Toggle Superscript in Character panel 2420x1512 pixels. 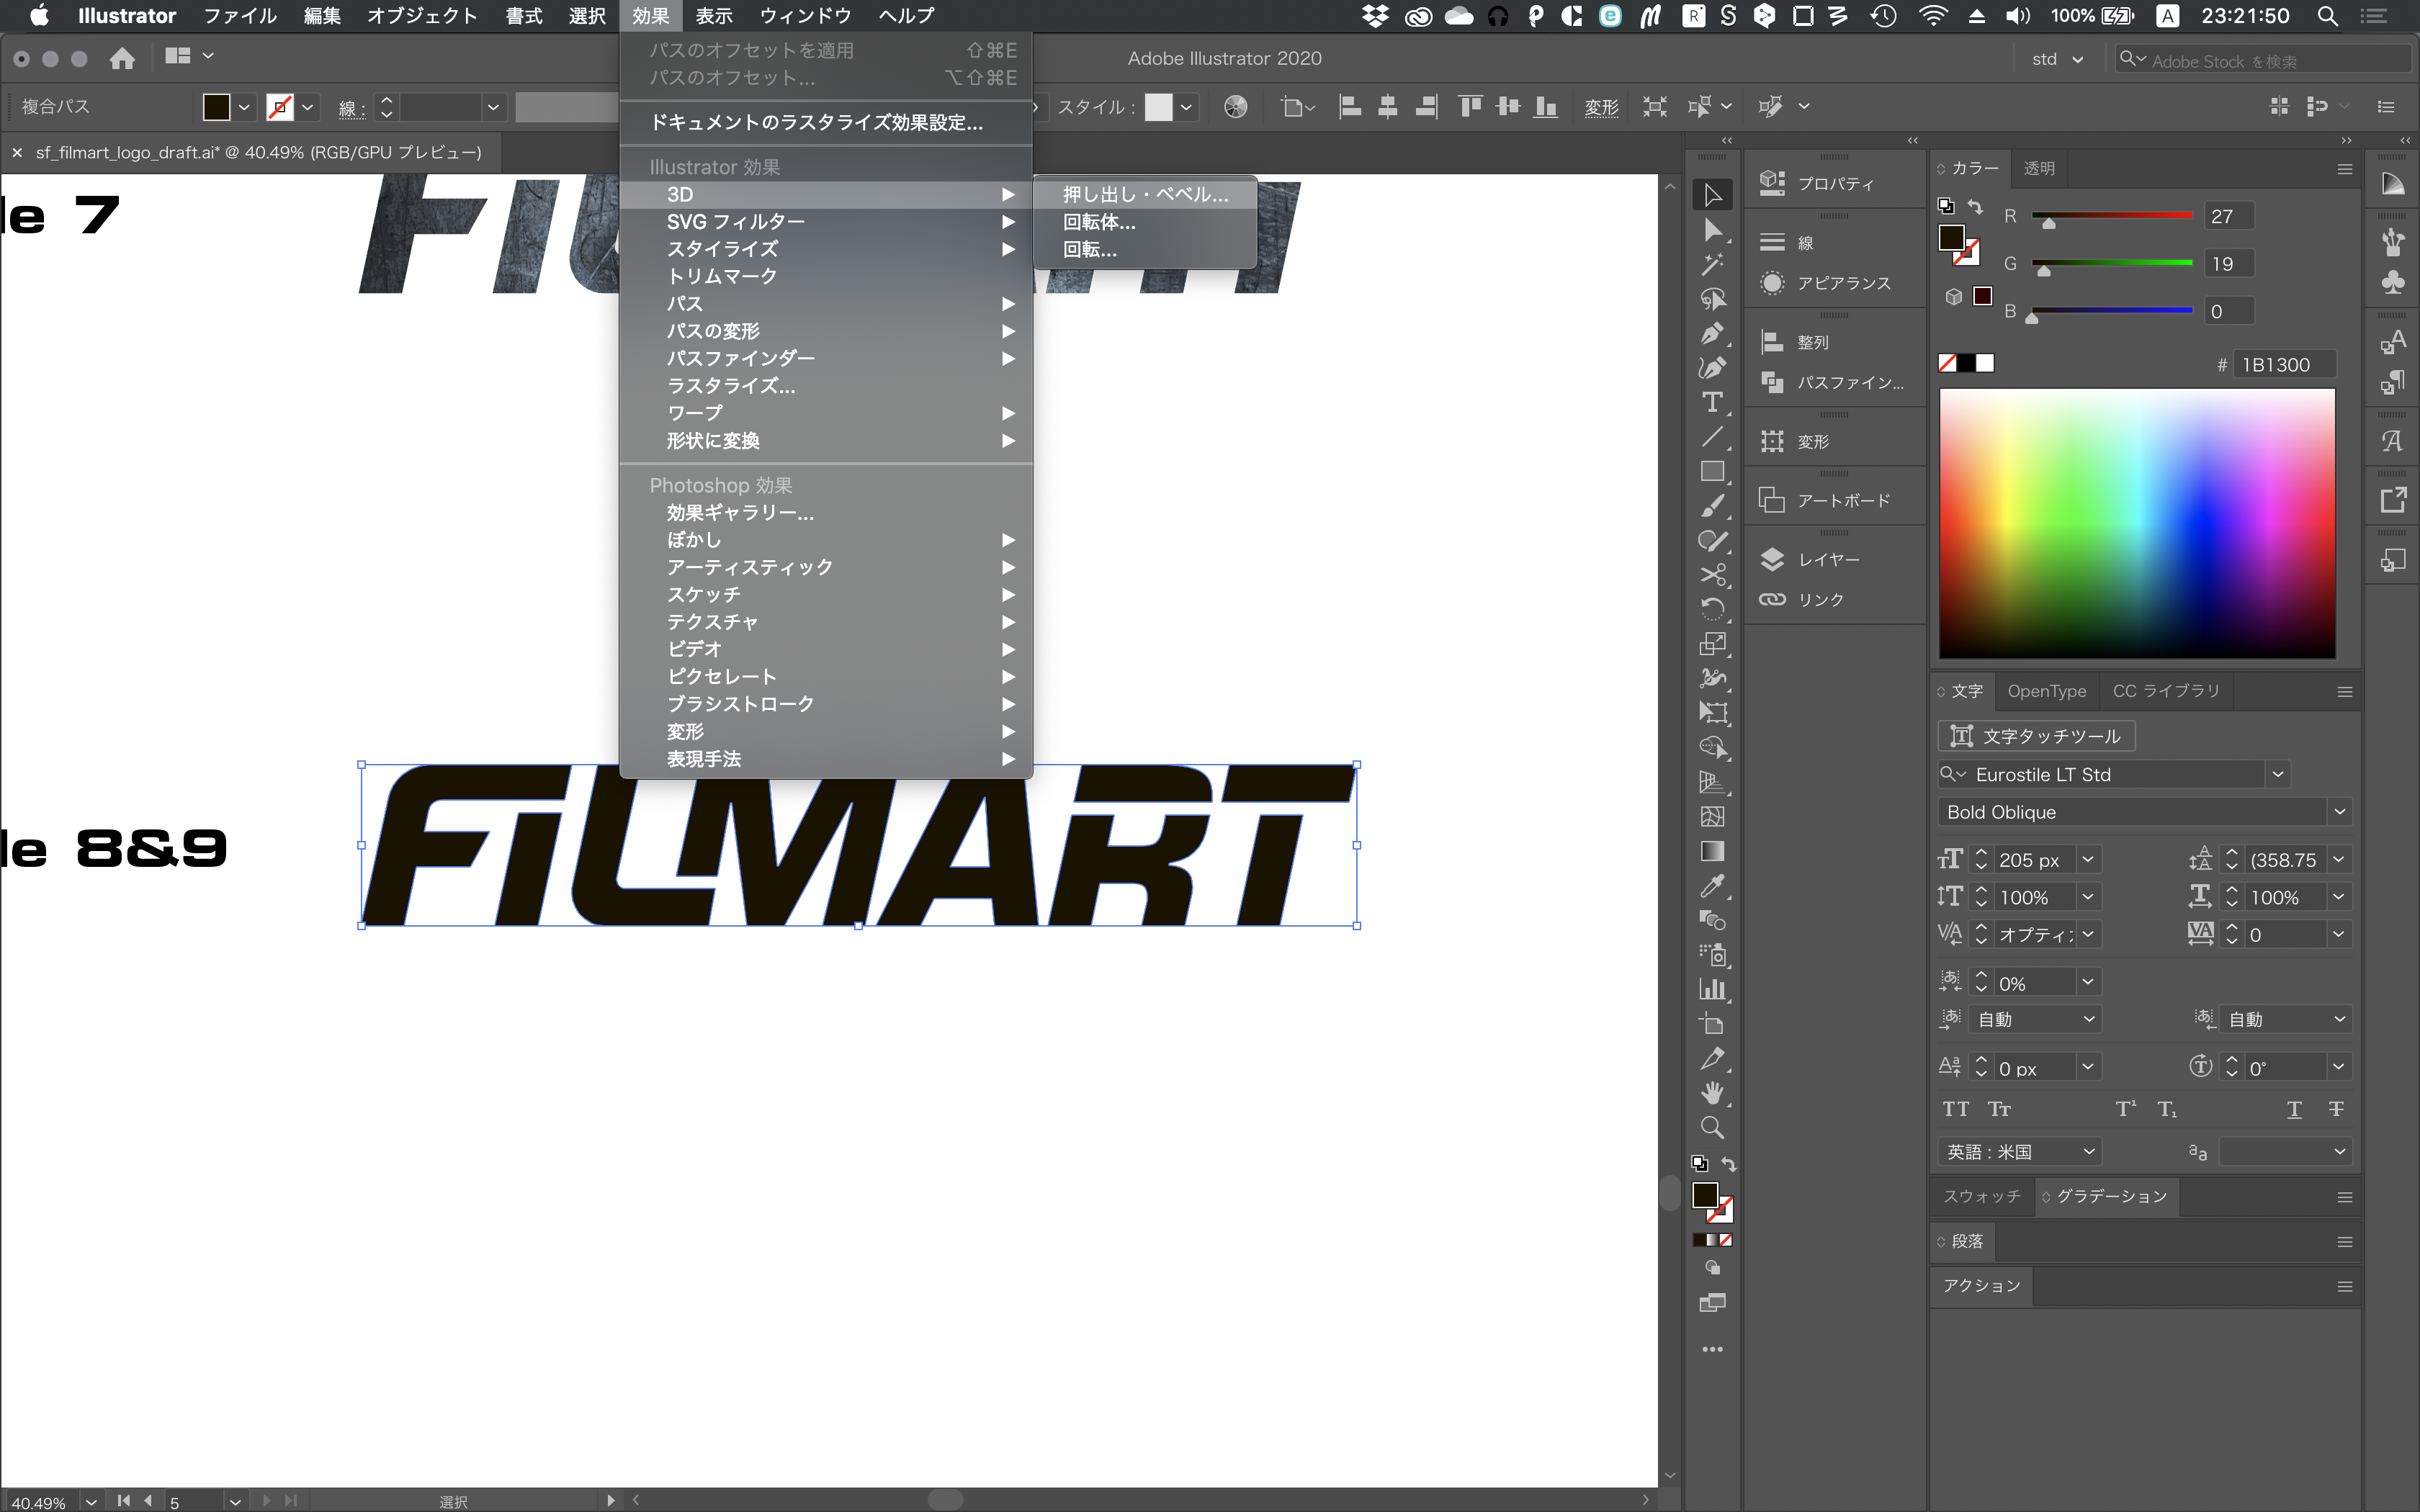[x=2125, y=1109]
